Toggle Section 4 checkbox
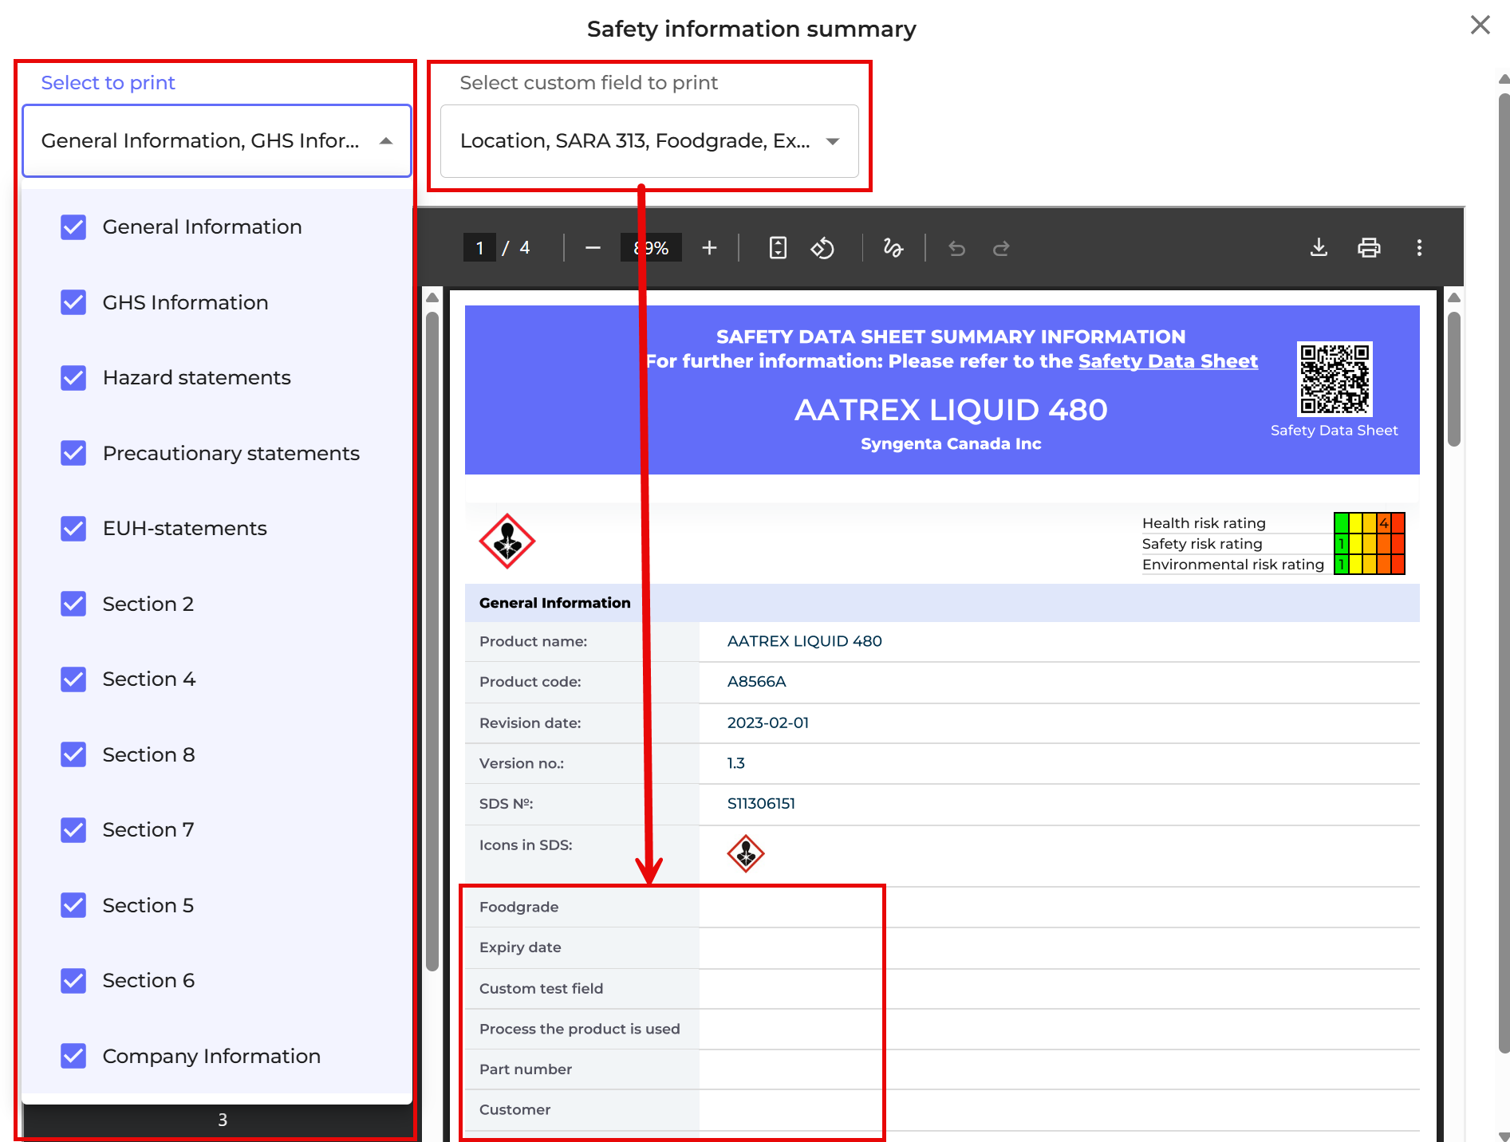 point(73,679)
